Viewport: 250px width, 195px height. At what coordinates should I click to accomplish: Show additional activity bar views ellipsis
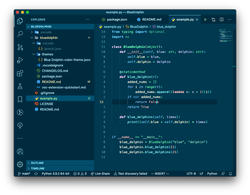(20, 138)
